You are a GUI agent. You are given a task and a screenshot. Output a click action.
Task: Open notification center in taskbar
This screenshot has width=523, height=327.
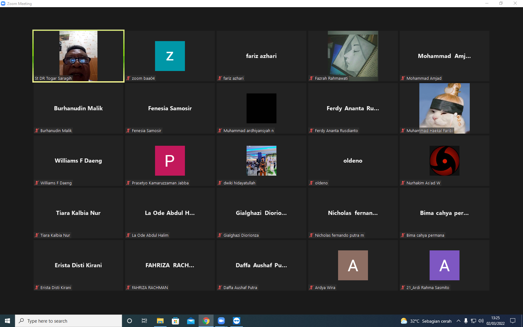pyautogui.click(x=513, y=321)
